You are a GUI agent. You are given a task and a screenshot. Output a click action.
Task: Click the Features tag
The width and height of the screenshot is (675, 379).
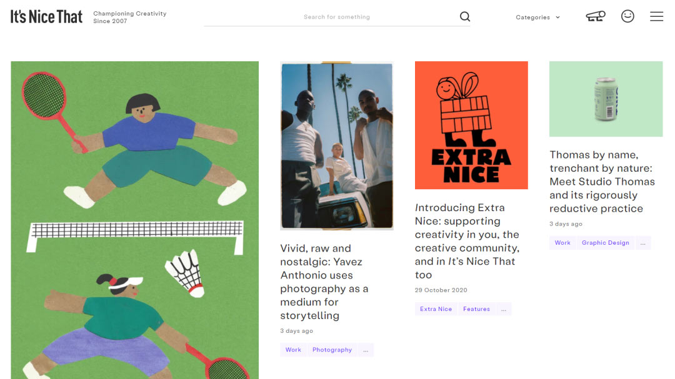tap(476, 309)
